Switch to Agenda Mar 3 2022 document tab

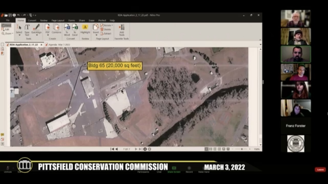point(57,44)
